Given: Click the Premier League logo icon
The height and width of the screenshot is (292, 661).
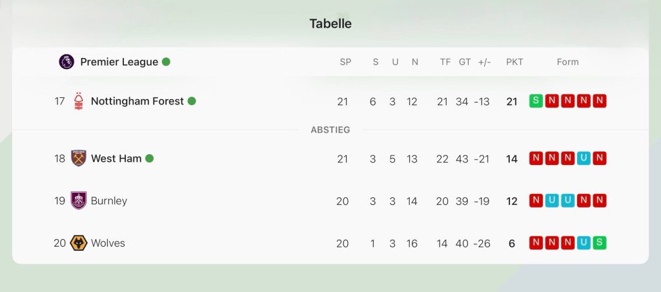Looking at the screenshot, I should click(x=66, y=62).
